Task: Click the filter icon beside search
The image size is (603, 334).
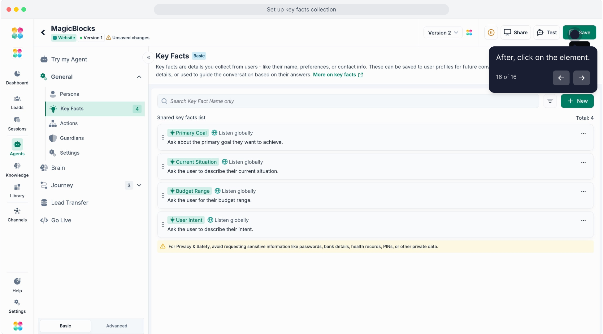Action: (550, 101)
